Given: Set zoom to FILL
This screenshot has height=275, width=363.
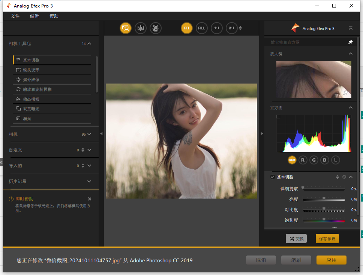Looking at the screenshot, I should (x=202, y=28).
